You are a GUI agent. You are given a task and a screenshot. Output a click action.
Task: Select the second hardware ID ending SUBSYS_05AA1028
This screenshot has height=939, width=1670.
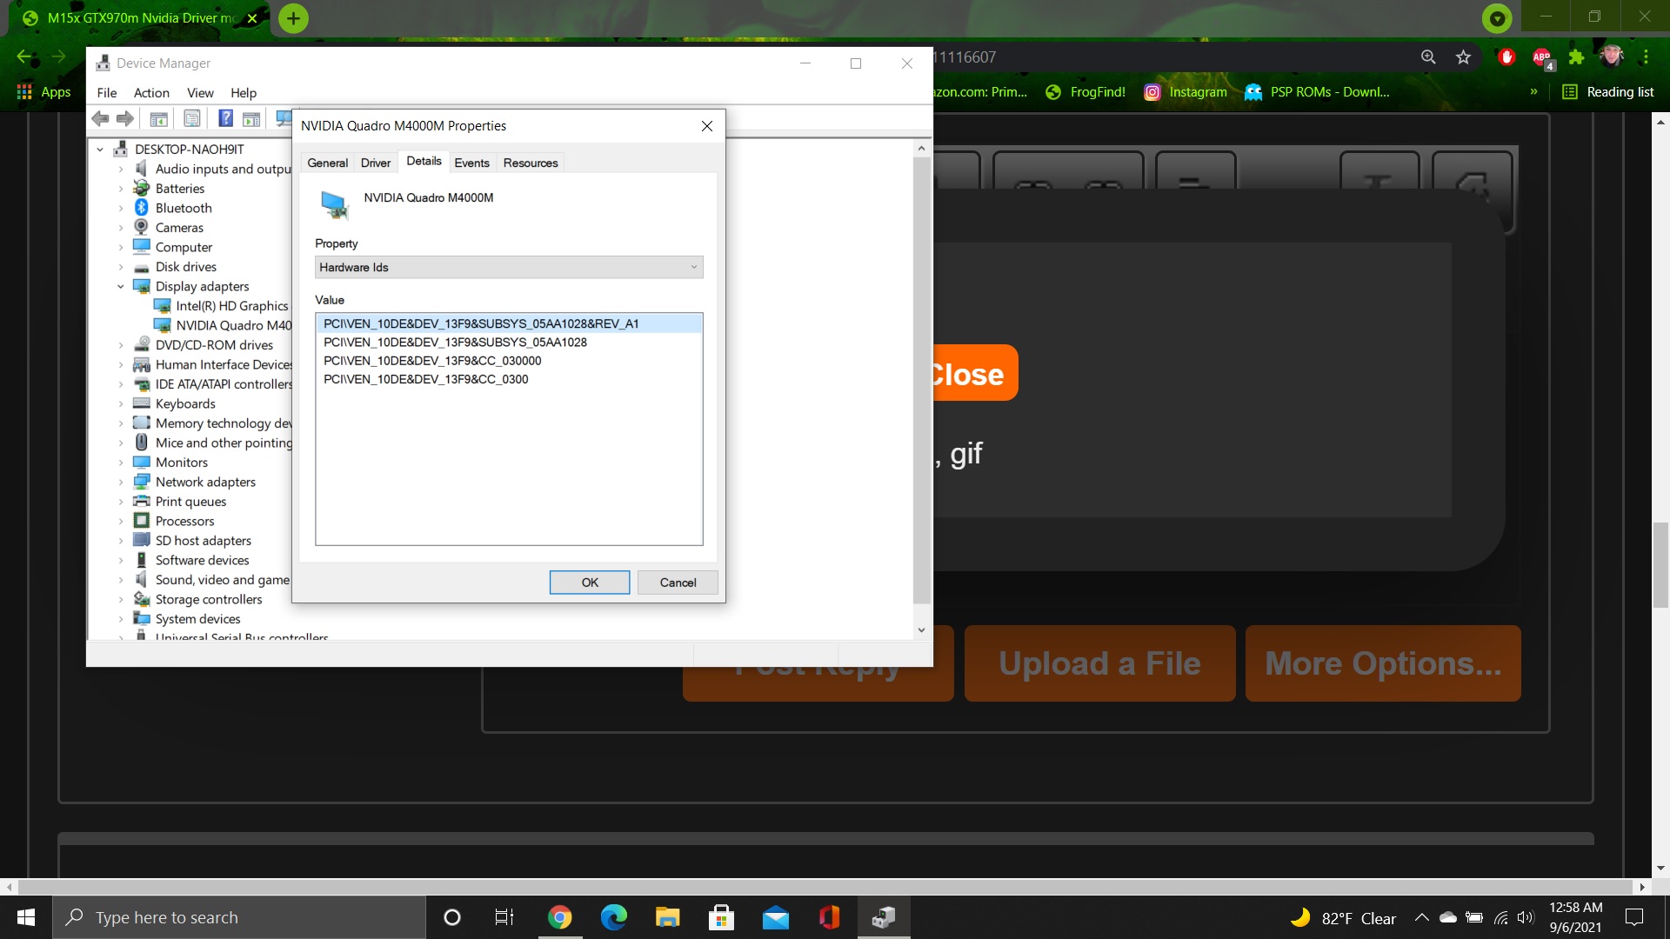tap(455, 343)
